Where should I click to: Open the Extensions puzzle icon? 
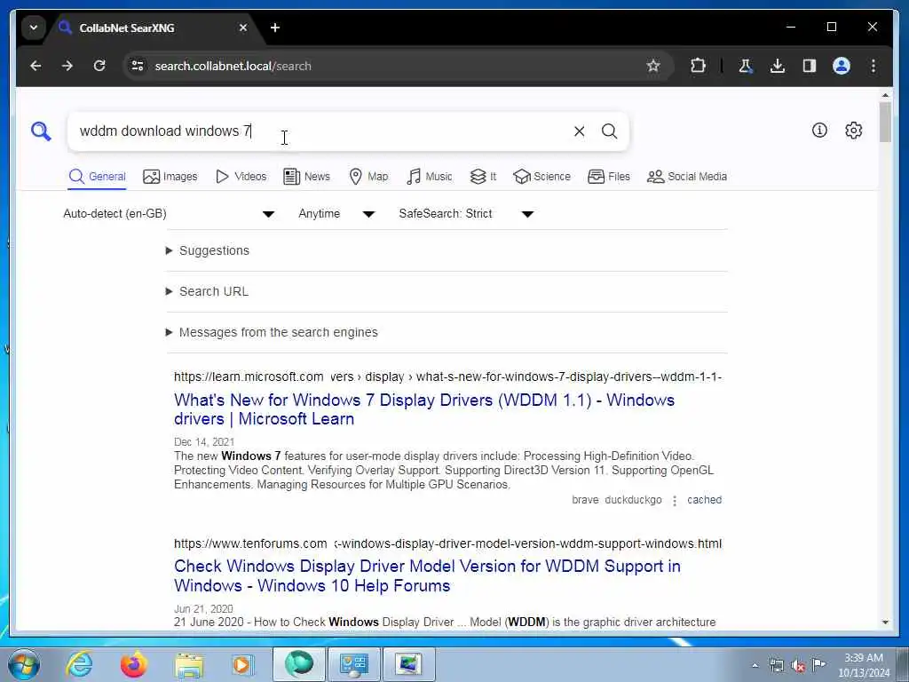698,66
